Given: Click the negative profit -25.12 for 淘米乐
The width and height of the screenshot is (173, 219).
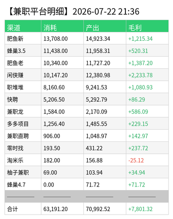Looking at the screenshot, I should point(136,160).
